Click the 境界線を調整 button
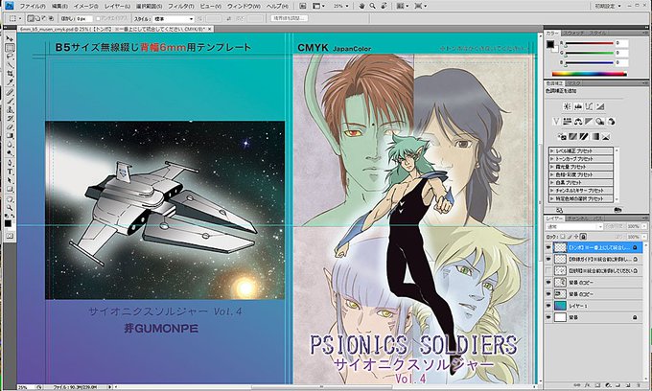 [290, 18]
